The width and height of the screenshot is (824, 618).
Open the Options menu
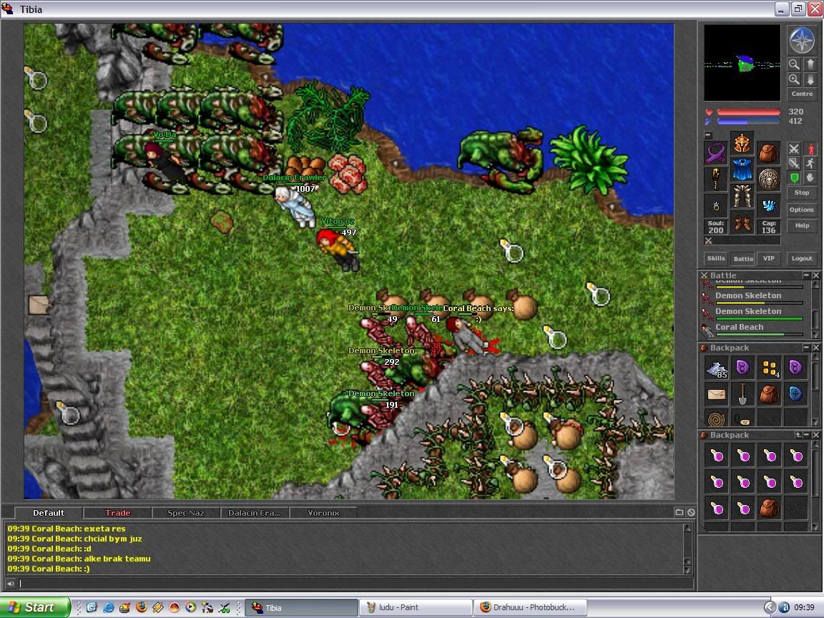point(801,209)
